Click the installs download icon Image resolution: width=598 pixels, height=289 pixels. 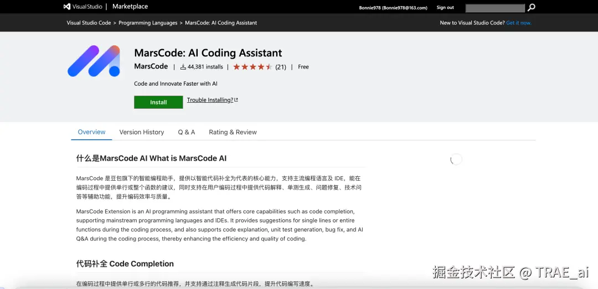[183, 67]
